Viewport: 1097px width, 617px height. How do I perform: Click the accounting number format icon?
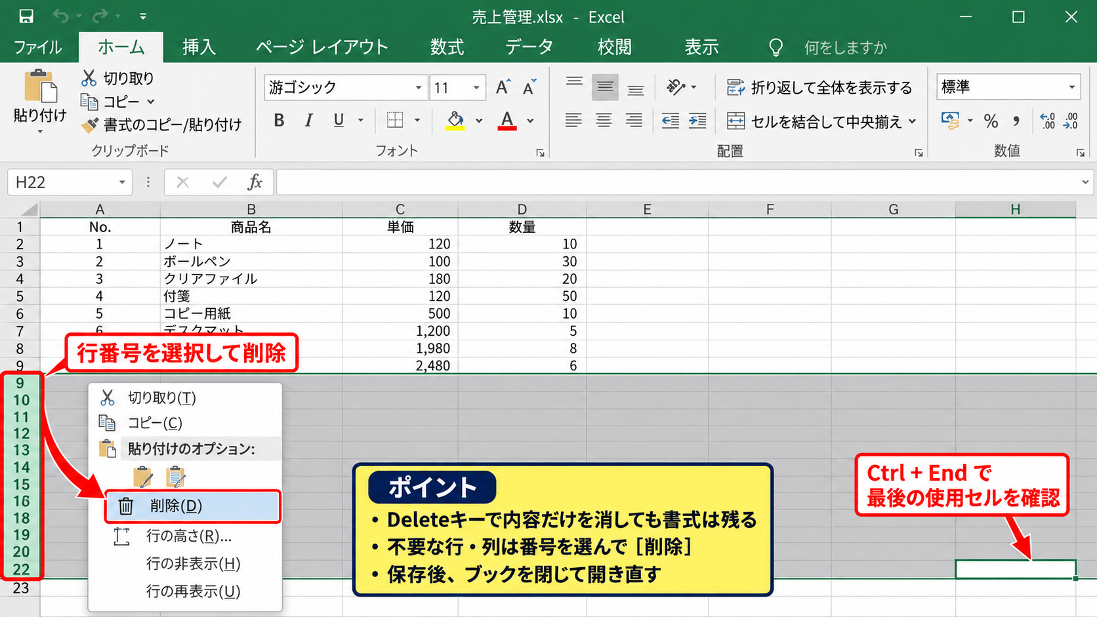coord(949,121)
